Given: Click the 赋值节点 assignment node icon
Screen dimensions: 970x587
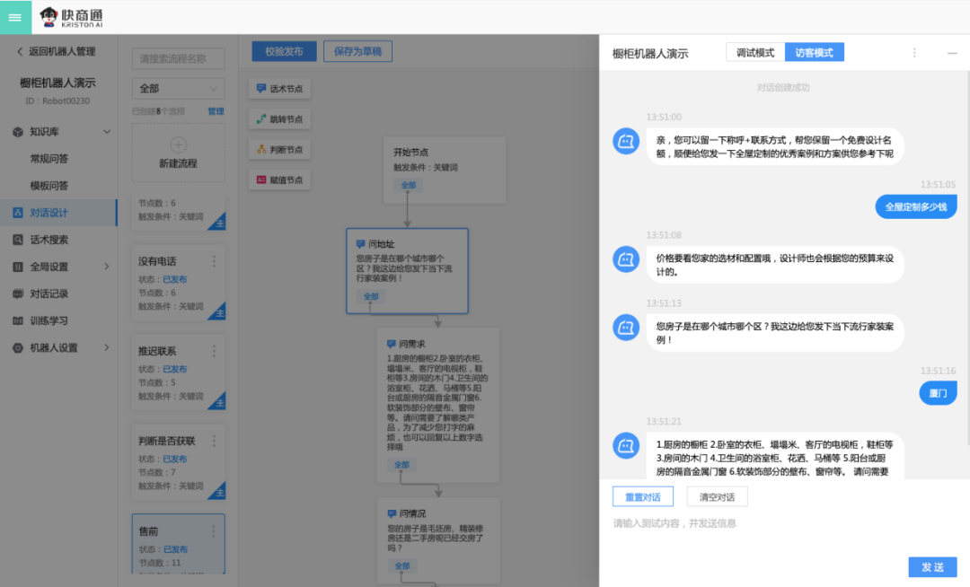Looking at the screenshot, I should [261, 180].
